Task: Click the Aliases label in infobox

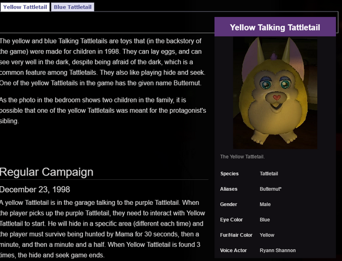Action: (229, 189)
